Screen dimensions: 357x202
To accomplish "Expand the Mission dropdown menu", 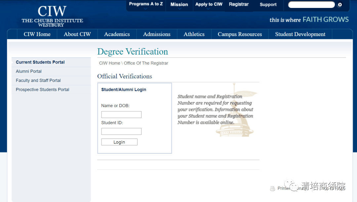I will 179,4.
